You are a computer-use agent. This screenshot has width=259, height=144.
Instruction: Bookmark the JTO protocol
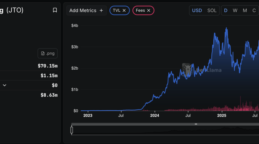[55, 10]
